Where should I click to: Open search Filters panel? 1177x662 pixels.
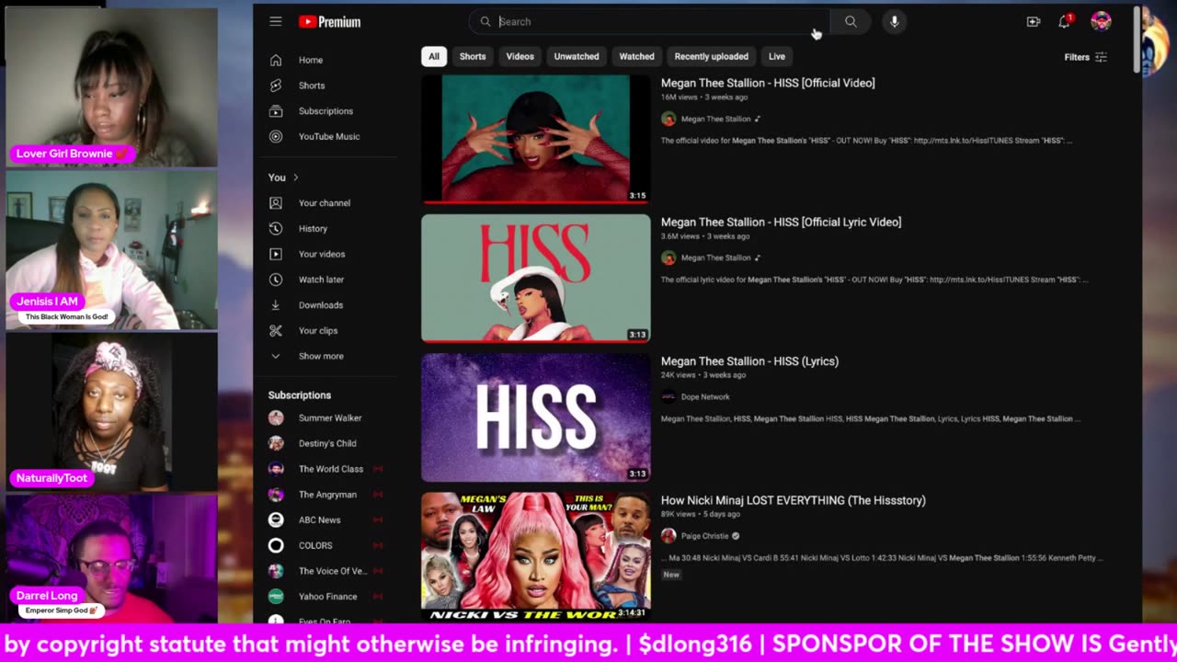click(x=1086, y=57)
